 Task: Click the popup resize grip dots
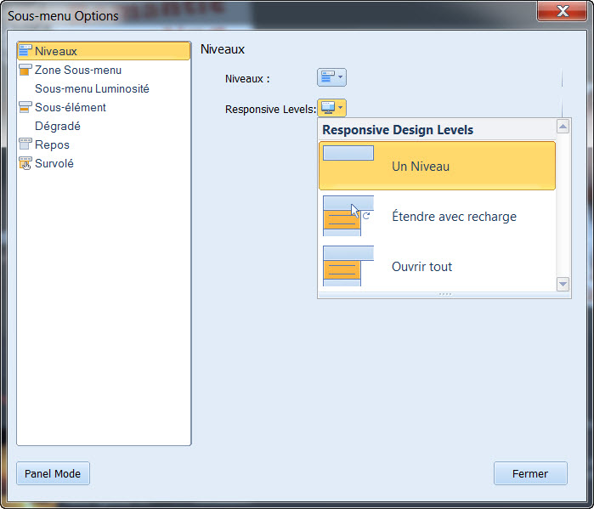(444, 294)
